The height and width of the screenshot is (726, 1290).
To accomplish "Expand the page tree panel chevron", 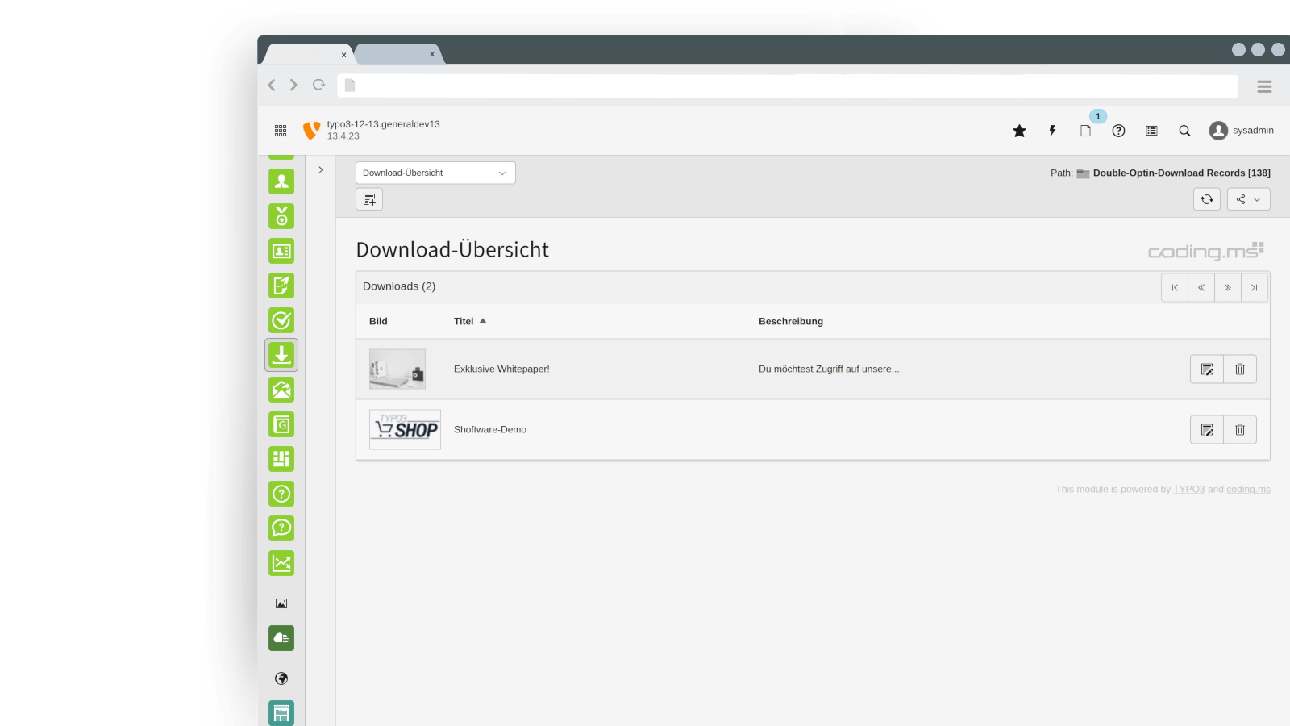I will [321, 170].
